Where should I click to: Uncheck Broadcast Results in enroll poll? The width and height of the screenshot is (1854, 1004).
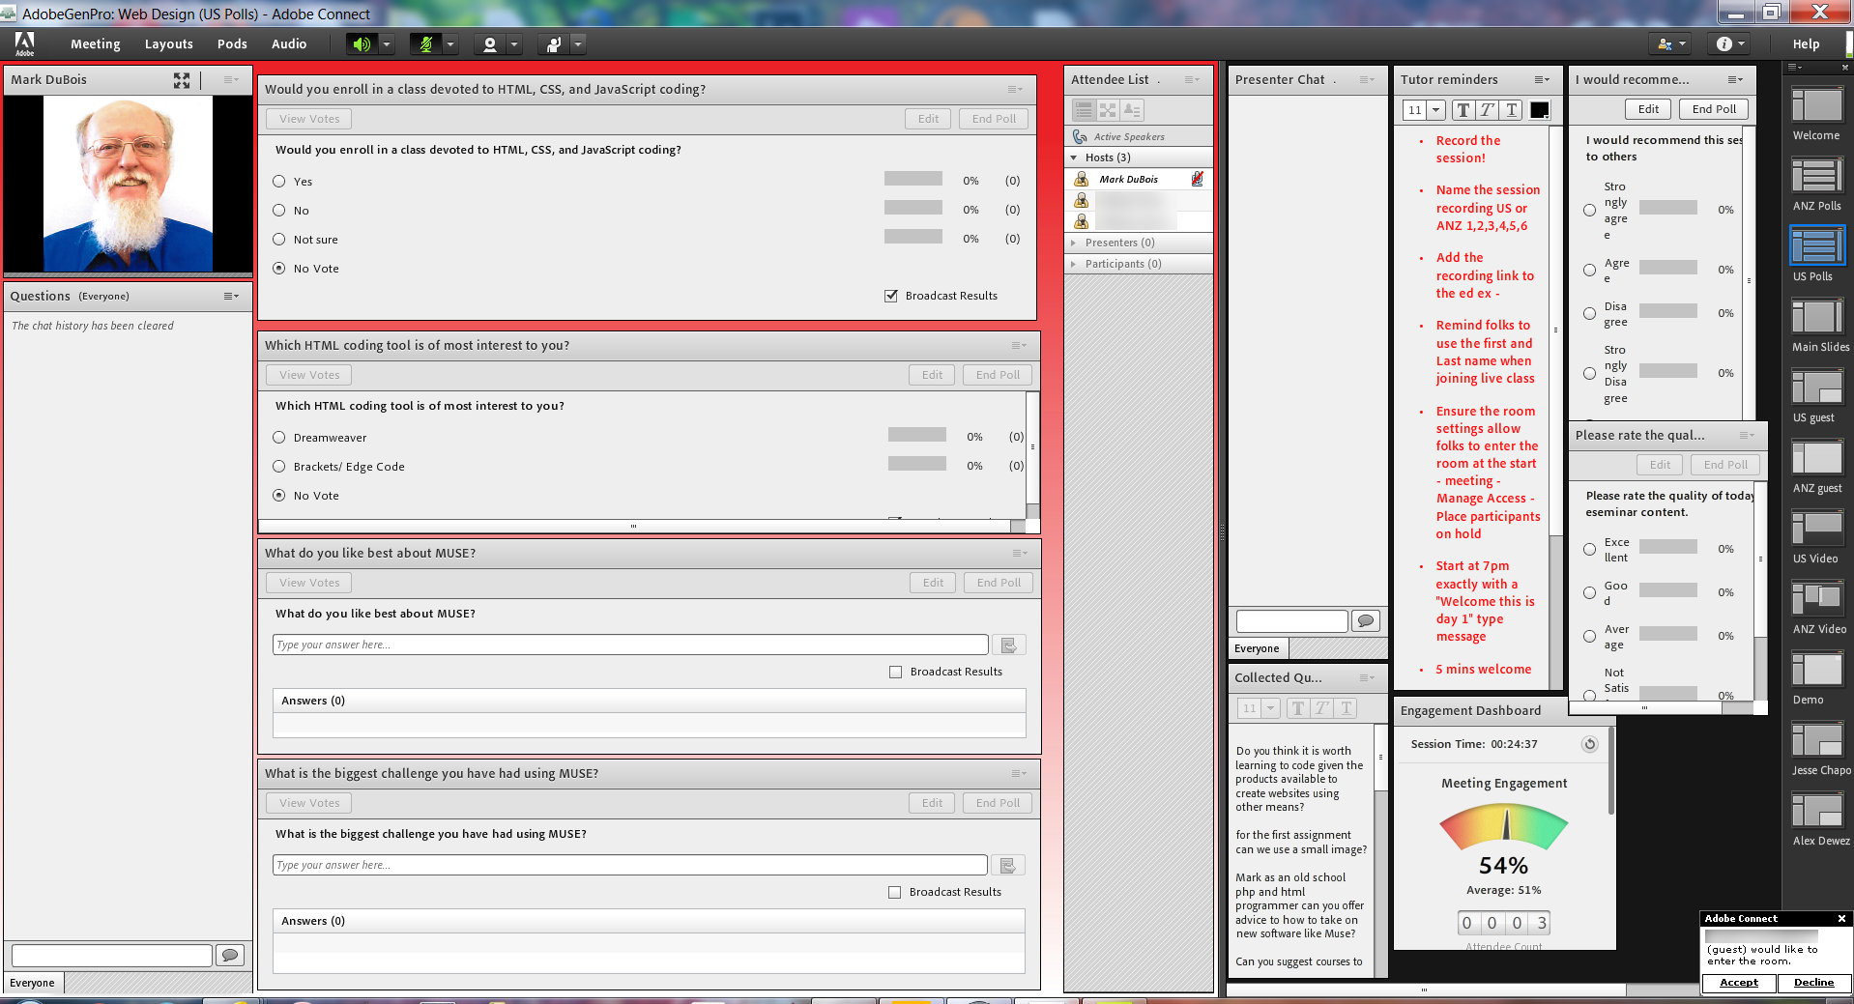pyautogui.click(x=891, y=296)
